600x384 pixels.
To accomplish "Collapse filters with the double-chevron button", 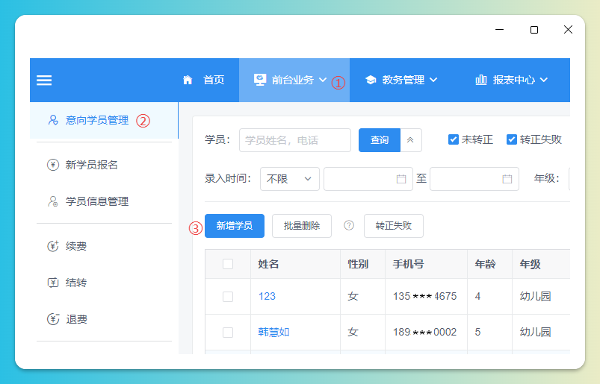I will [410, 140].
